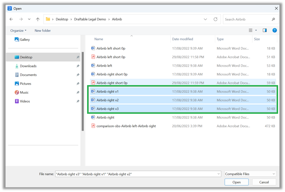Click the pin icon beside Pictures

78,83
